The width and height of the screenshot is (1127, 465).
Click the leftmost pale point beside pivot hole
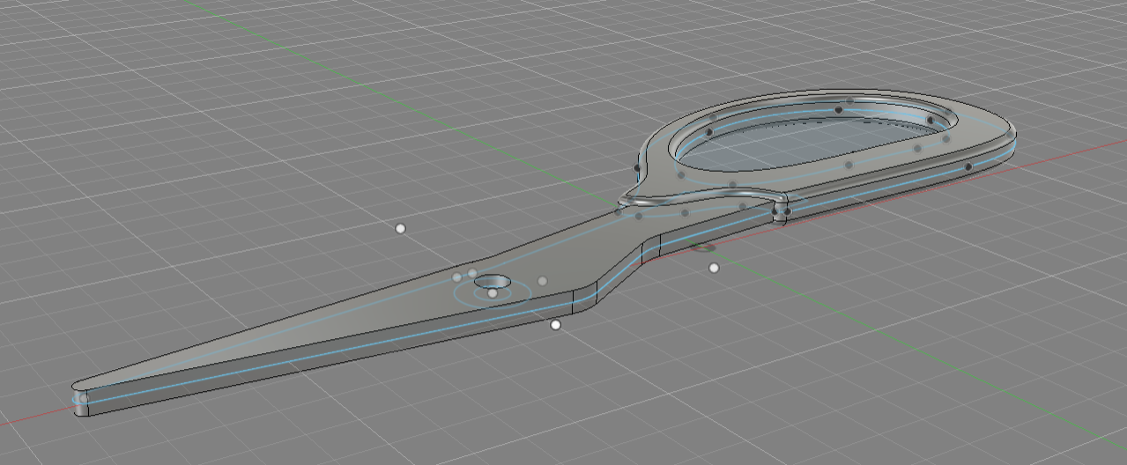[456, 277]
